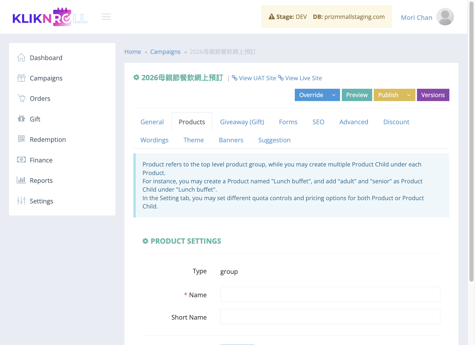Toggle the hamburger sidebar menu icon
Screen dimensions: 475x345
click(106, 17)
